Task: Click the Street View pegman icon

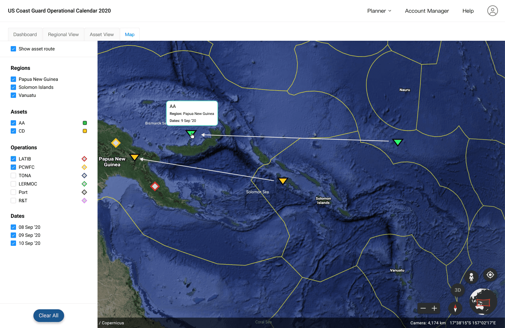Action: pyautogui.click(x=471, y=277)
